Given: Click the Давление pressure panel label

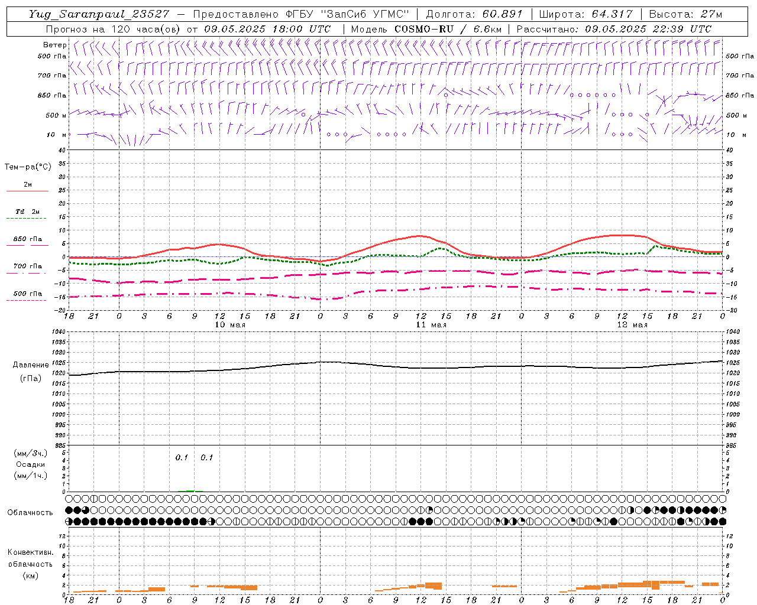Looking at the screenshot, I should (x=31, y=365).
